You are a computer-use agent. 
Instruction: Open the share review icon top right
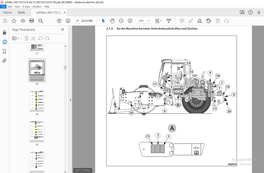(x=242, y=12)
